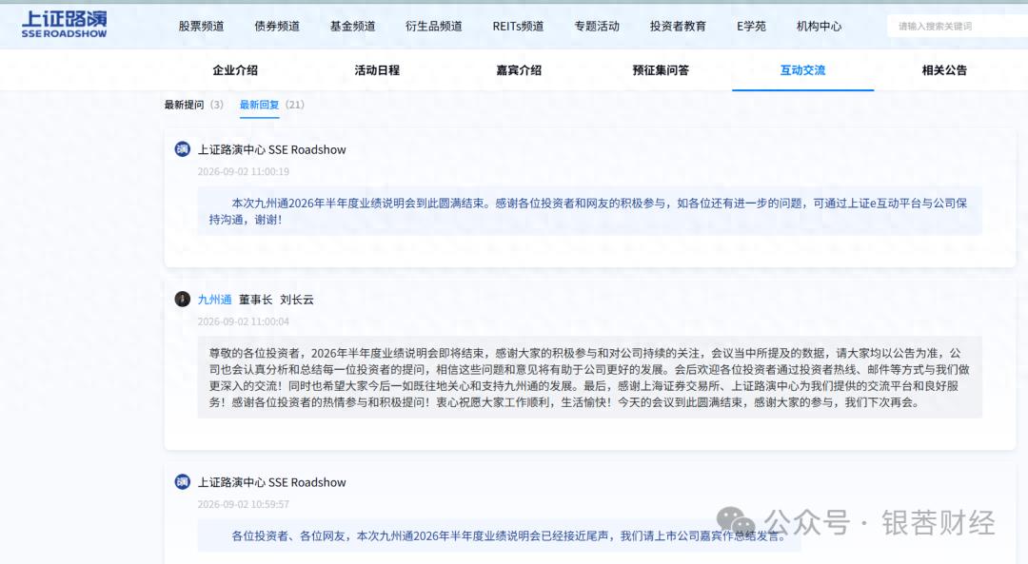Open the 基金频道 menu item

[353, 27]
